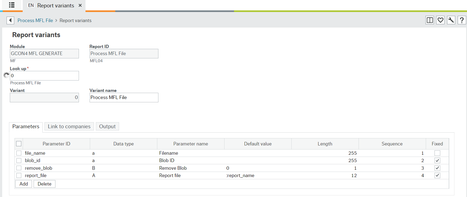Click the Delete button
Viewport: 467px width, 197px height.
point(45,184)
